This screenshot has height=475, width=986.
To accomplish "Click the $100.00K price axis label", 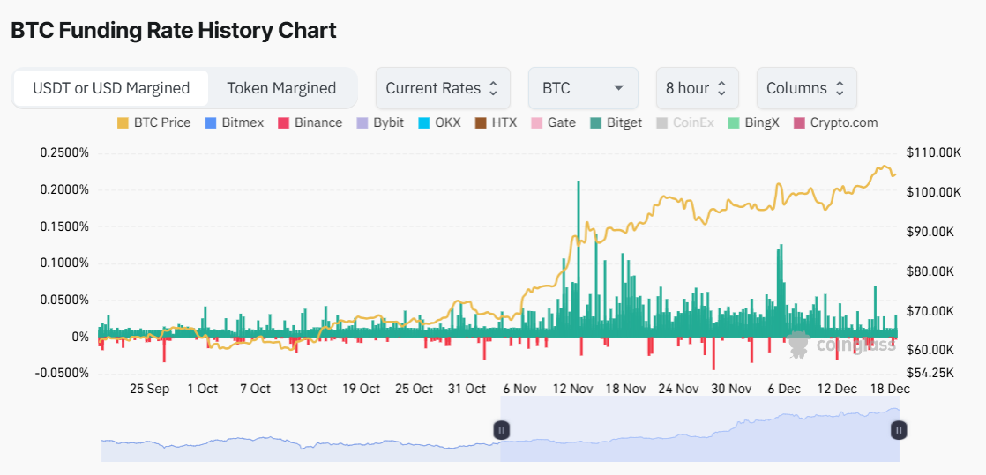I will (933, 192).
